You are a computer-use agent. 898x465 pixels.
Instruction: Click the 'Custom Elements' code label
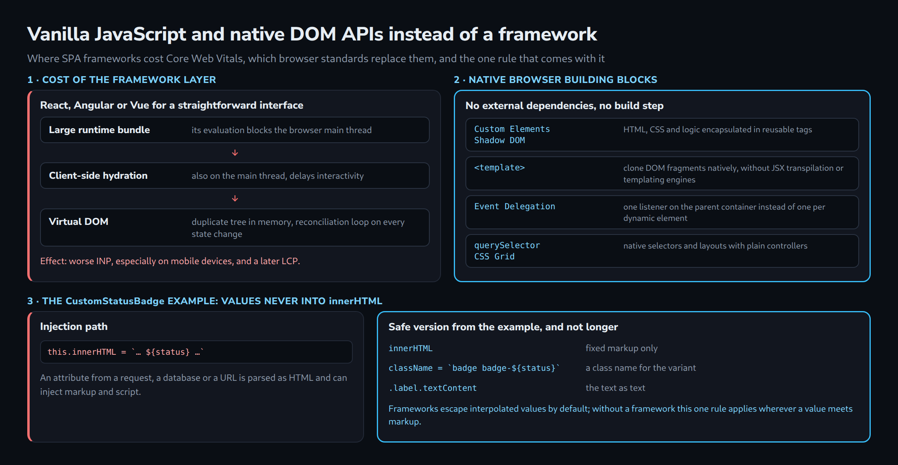(512, 129)
